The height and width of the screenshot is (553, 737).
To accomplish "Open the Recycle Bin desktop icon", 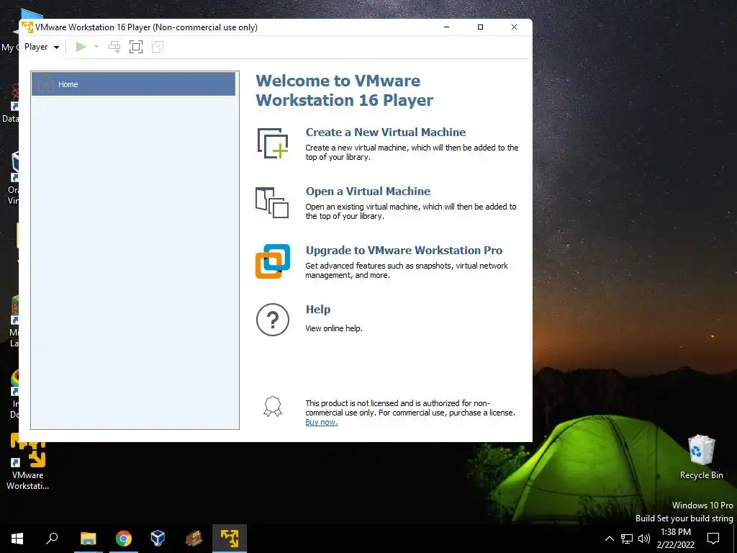I will (x=701, y=457).
